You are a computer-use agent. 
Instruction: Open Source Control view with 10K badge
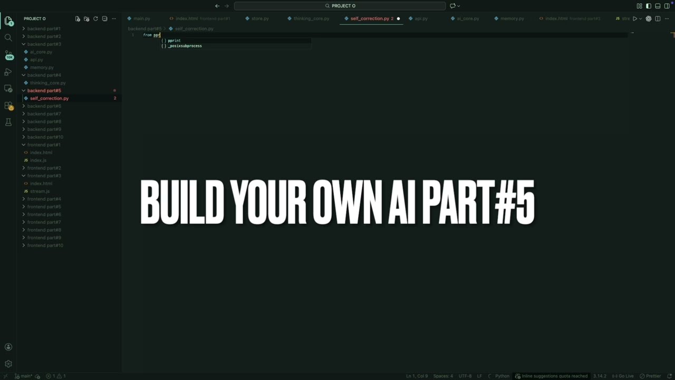[x=8, y=55]
